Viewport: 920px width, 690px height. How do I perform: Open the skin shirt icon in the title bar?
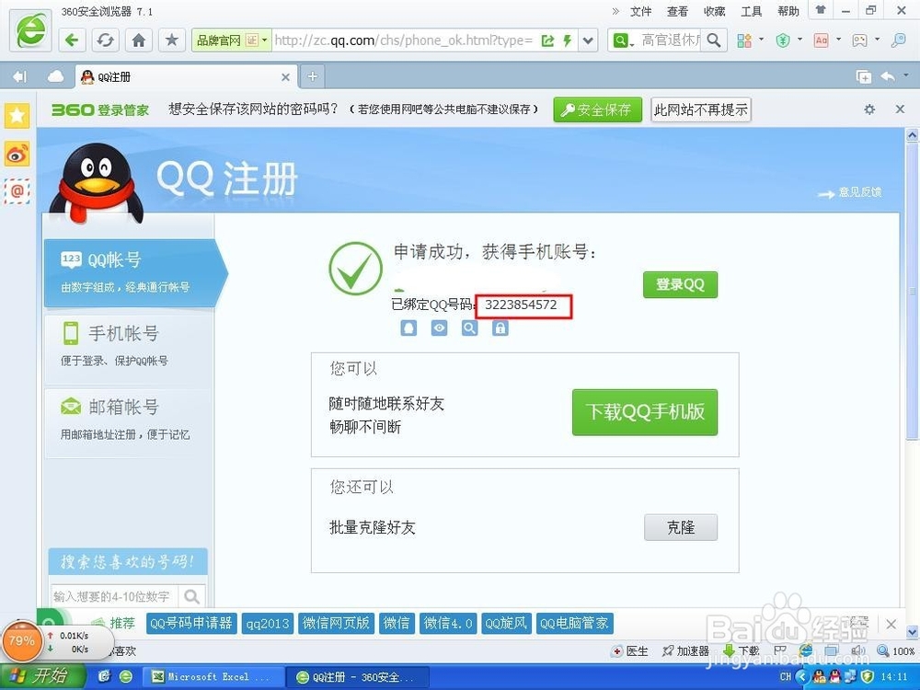coord(821,10)
